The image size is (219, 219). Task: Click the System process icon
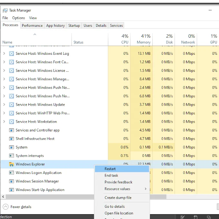coord(12,148)
